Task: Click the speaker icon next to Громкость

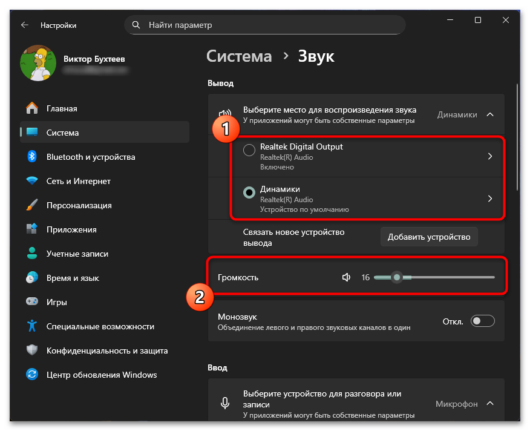Action: 346,277
